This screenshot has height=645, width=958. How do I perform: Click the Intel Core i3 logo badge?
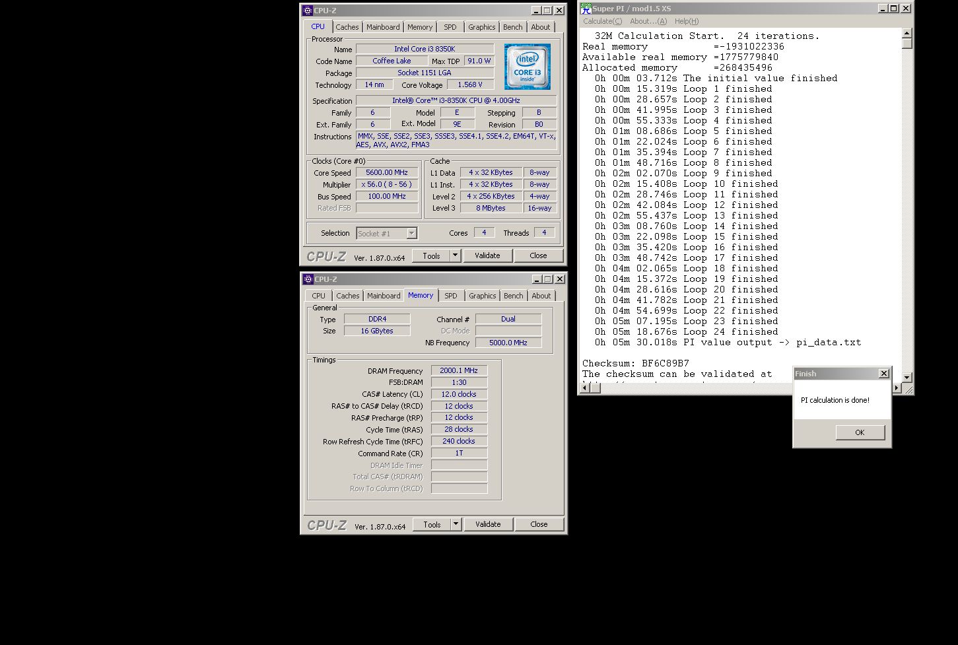(528, 67)
